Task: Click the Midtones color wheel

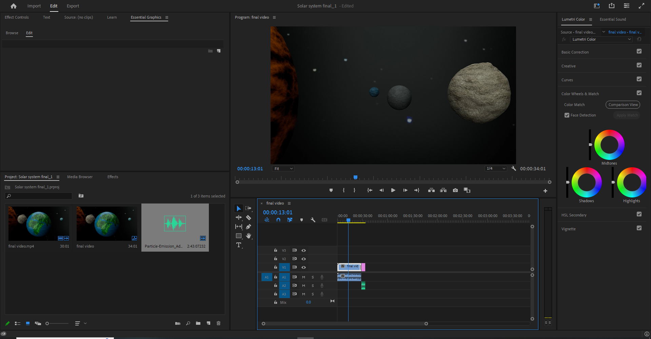Action: pos(609,145)
